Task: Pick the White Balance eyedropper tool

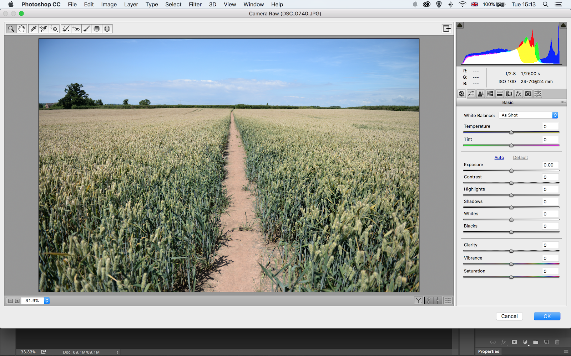Action: click(x=33, y=29)
